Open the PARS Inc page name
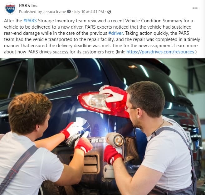The image size is (205, 195). 28,6
